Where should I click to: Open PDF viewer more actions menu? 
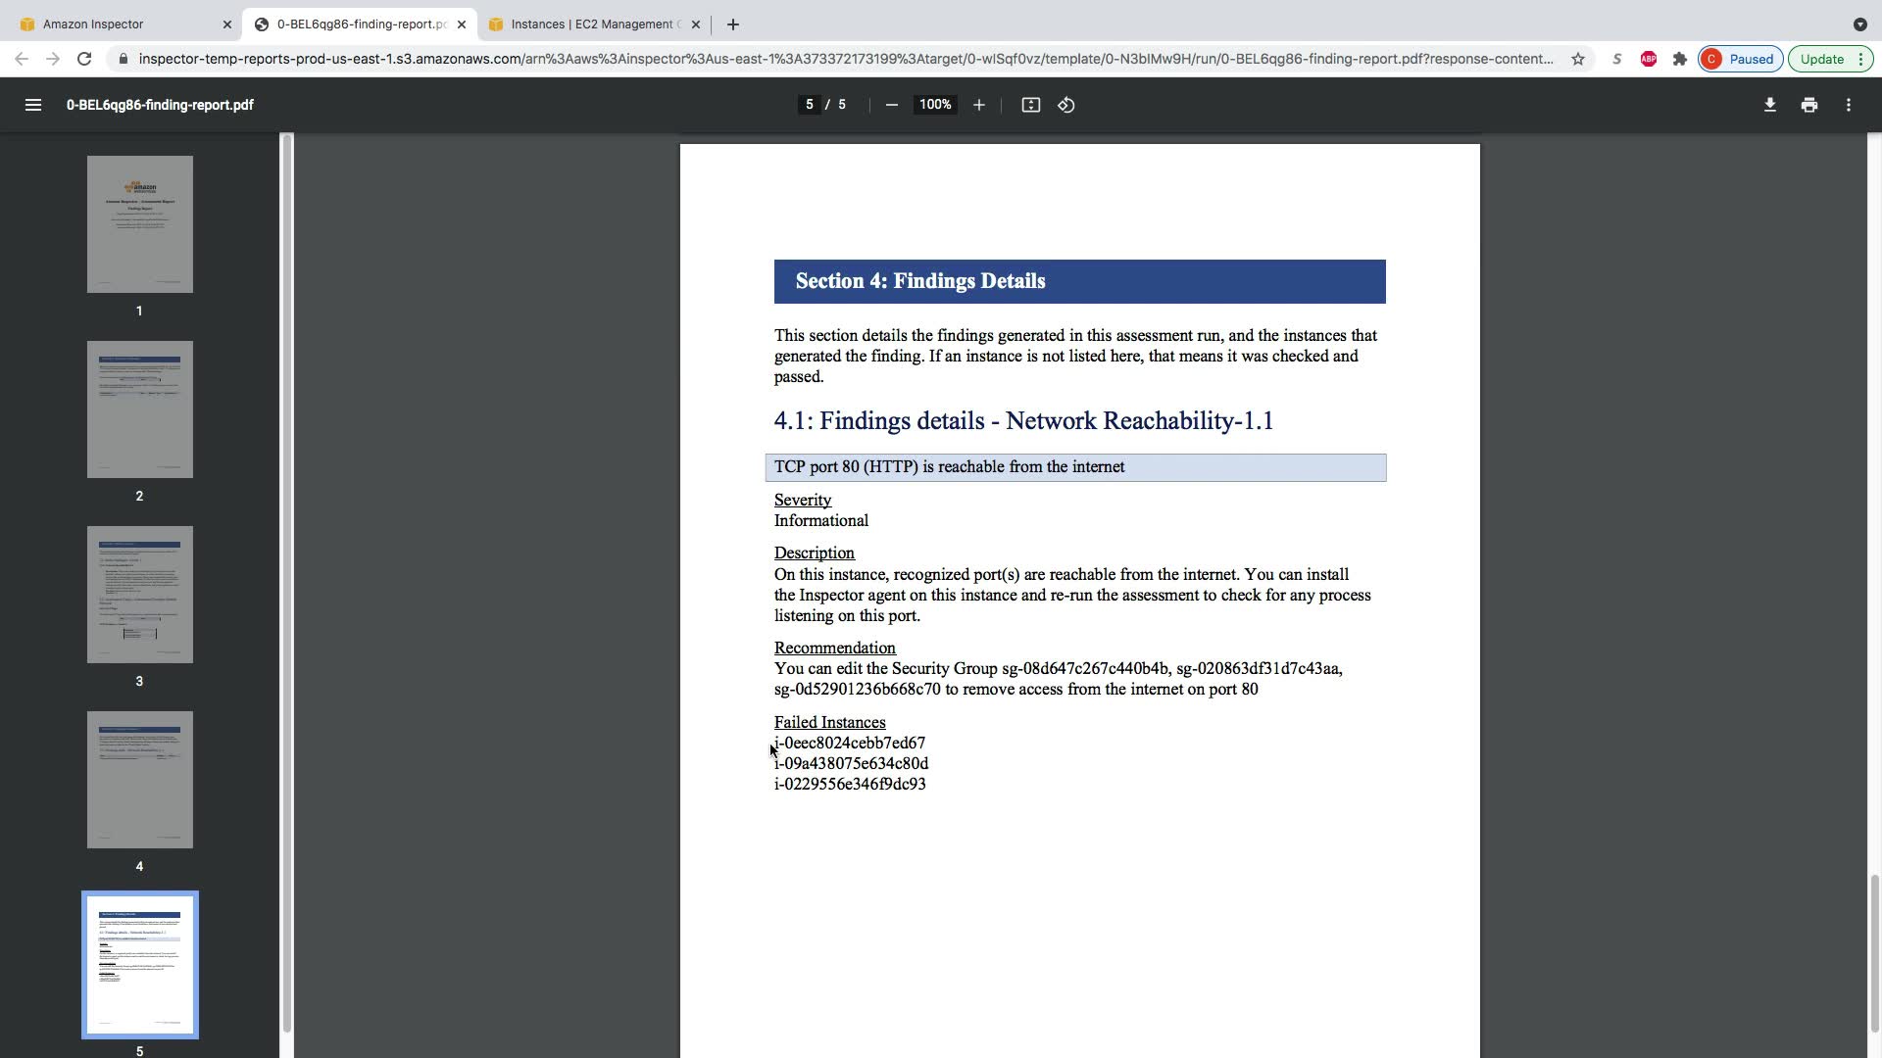point(1848,105)
